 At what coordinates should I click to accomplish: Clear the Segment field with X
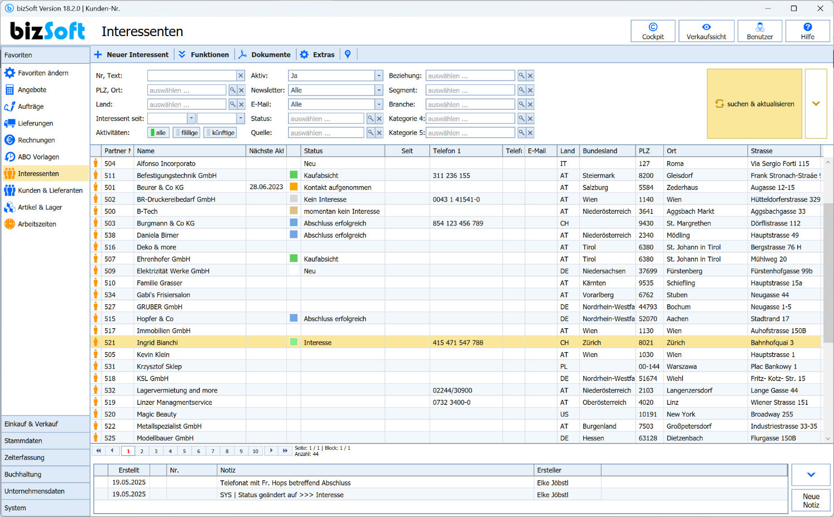pyautogui.click(x=530, y=90)
